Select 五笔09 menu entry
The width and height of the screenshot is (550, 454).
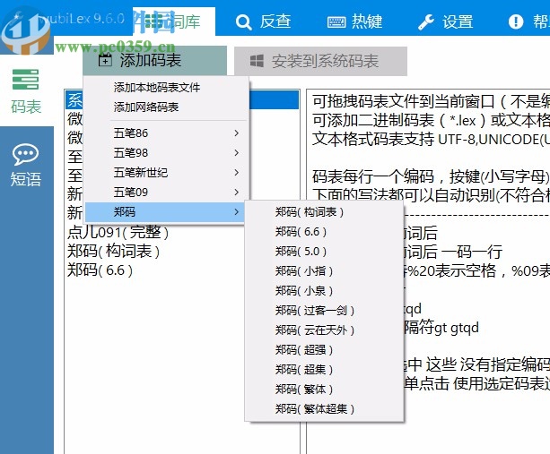click(x=166, y=192)
